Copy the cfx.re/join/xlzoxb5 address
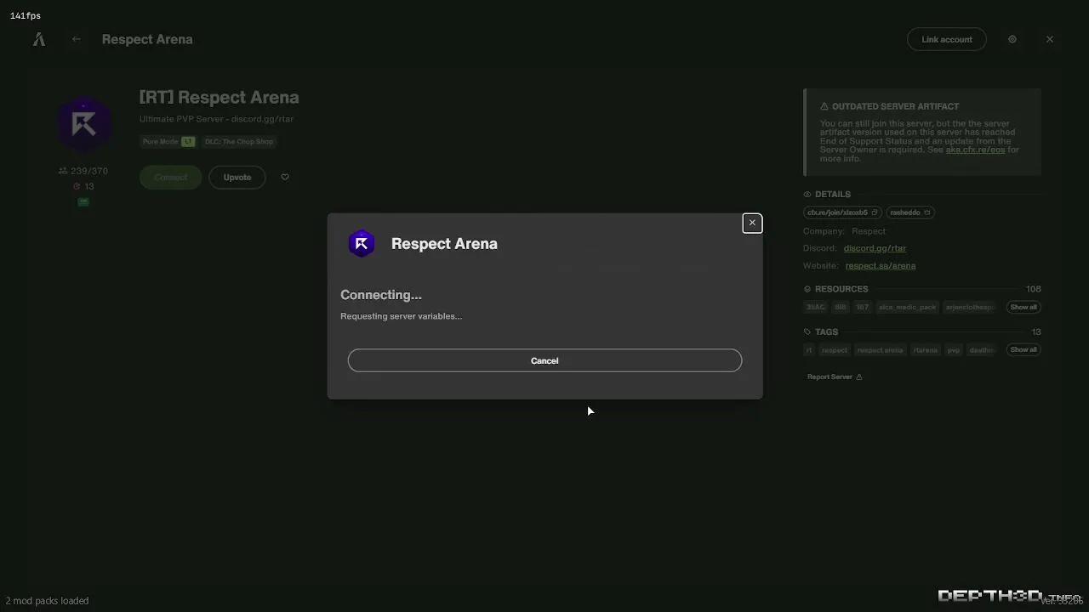 pyautogui.click(x=841, y=212)
